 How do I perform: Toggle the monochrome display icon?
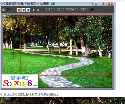coord(38,10)
